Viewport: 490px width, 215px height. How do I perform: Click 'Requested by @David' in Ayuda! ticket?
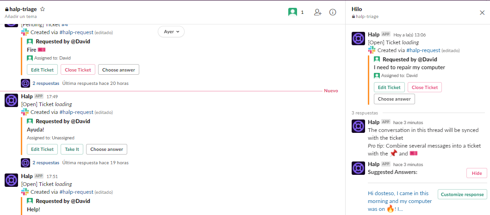coord(63,121)
